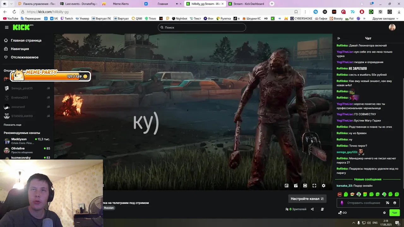This screenshot has width=404, height=227.
Task: Click karsaka_33 username in chat
Action: coord(344,186)
